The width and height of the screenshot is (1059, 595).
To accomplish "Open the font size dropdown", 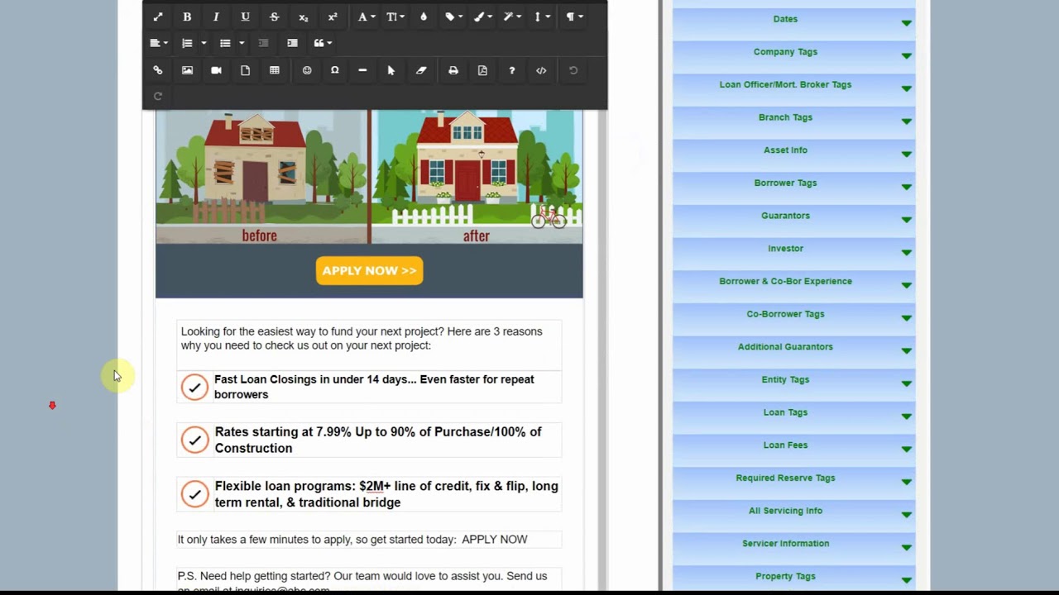I will 395,17.
